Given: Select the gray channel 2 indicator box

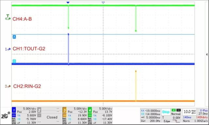Looking at the screenshot, I should (39, 110).
